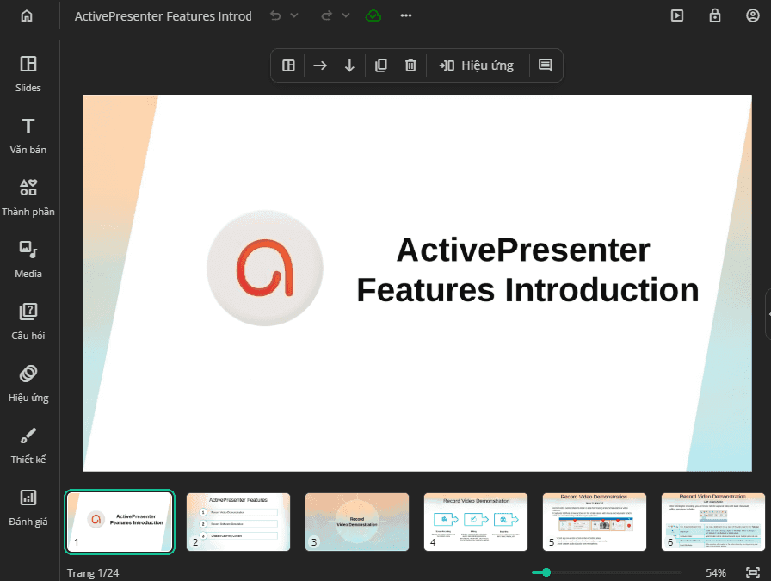This screenshot has width=771, height=581.
Task: Open the Thành phần panel
Action: (x=28, y=197)
